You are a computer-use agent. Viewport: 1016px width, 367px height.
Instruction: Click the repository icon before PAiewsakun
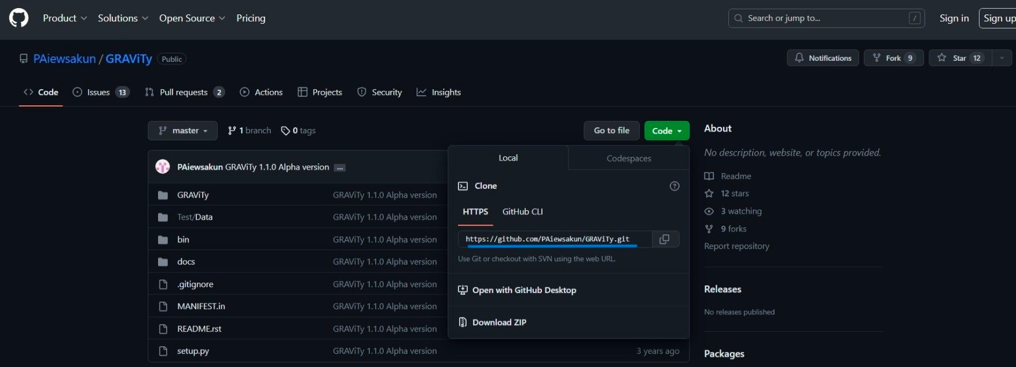pos(23,58)
